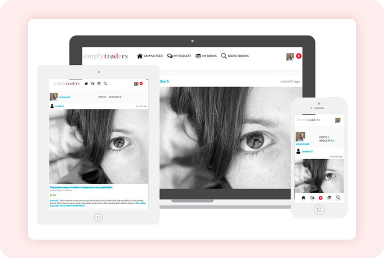Open the simplytrader profile link on the tablet
The width and height of the screenshot is (384, 258).
click(x=65, y=97)
